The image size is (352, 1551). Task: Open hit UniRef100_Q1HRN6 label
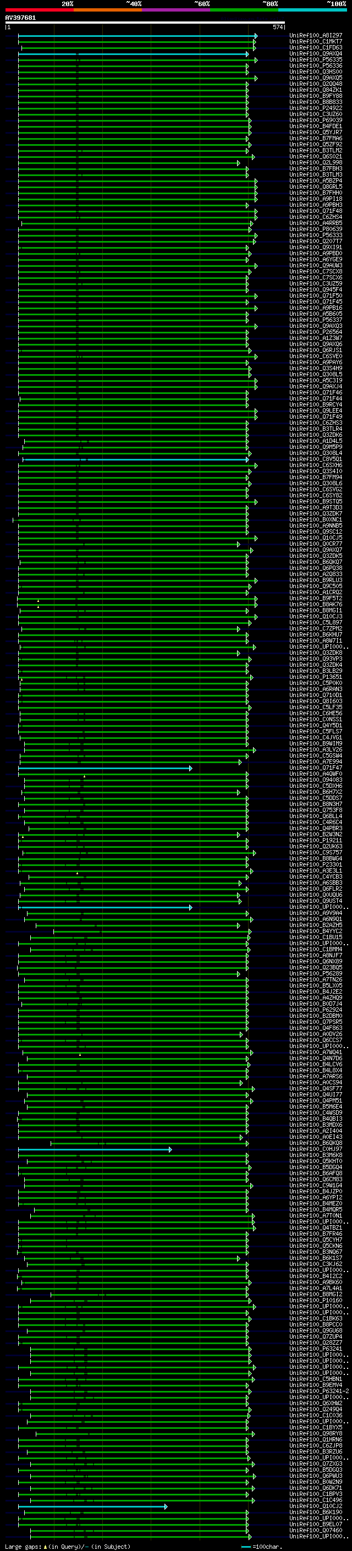(x=316, y=1440)
